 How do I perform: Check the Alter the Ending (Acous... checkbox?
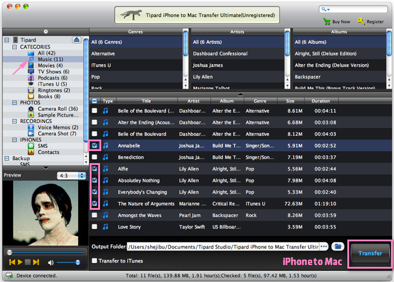95,122
